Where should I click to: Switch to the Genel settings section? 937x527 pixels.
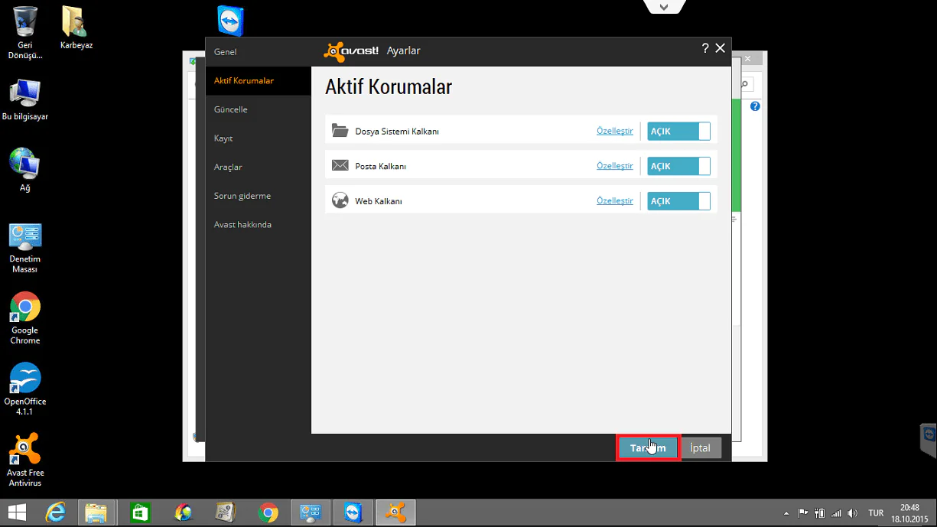[226, 52]
